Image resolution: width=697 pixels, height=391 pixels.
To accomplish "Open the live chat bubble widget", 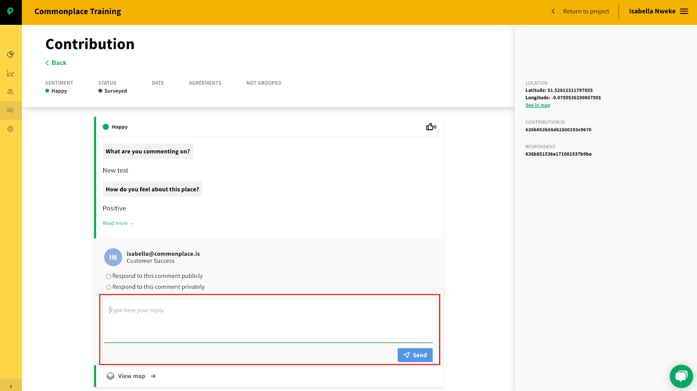I will click(681, 376).
